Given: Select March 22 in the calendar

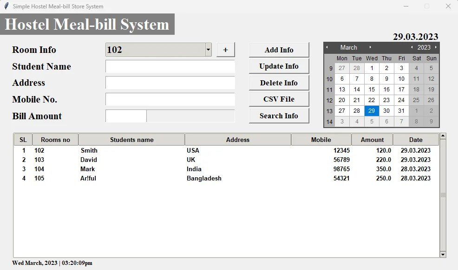Looking at the screenshot, I should point(372,100).
